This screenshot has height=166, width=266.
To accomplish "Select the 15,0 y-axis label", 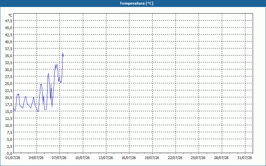I will pyautogui.click(x=9, y=112).
